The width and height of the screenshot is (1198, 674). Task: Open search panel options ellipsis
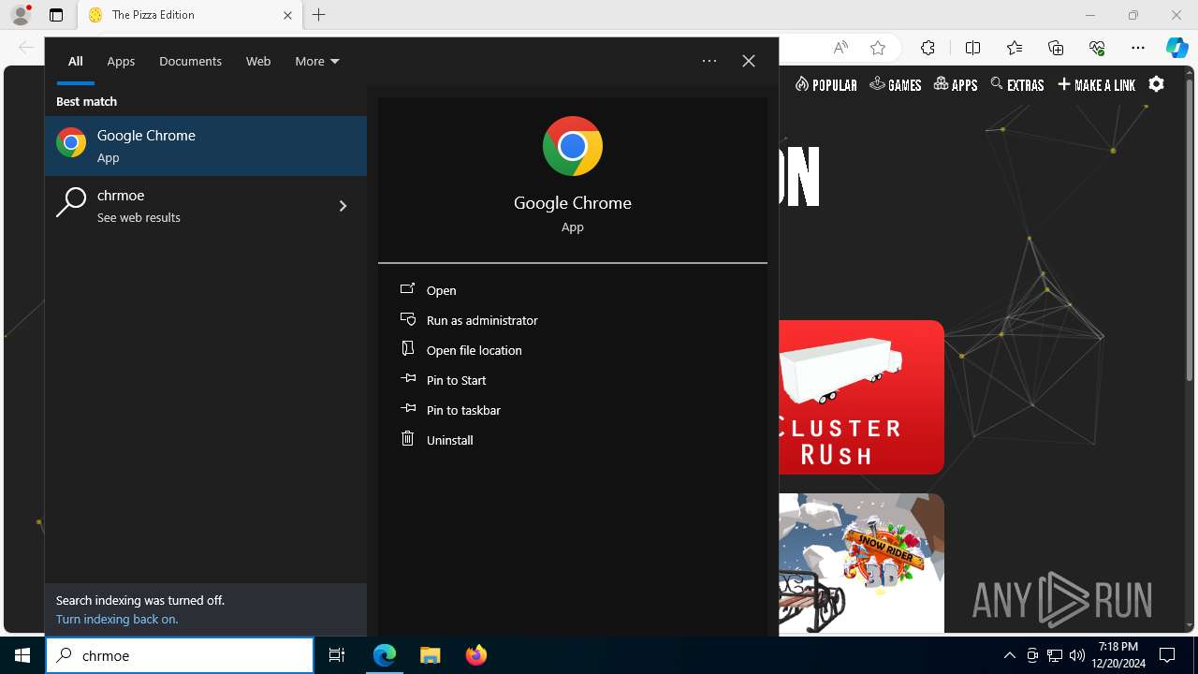(709, 61)
